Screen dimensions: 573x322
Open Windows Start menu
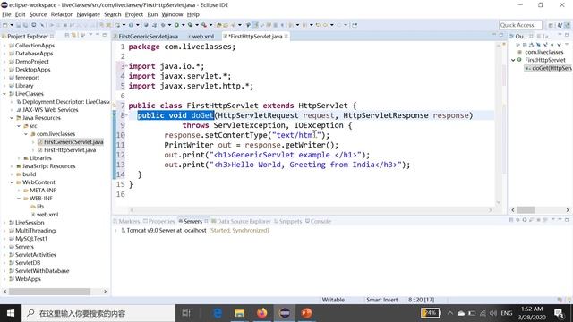click(x=11, y=313)
